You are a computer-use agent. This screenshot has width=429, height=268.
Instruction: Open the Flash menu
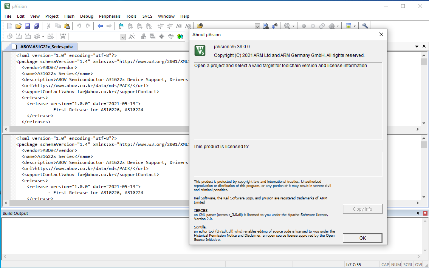[69, 16]
